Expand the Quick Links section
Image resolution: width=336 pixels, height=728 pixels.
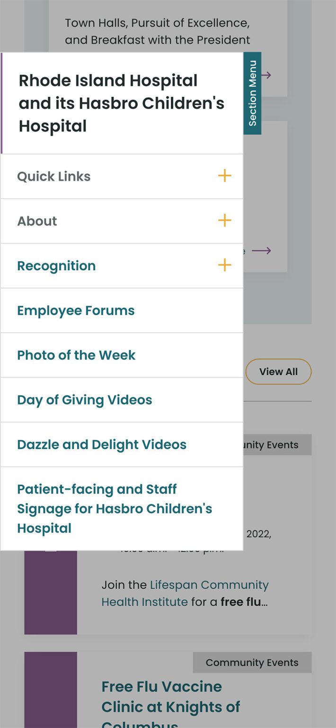click(53, 176)
